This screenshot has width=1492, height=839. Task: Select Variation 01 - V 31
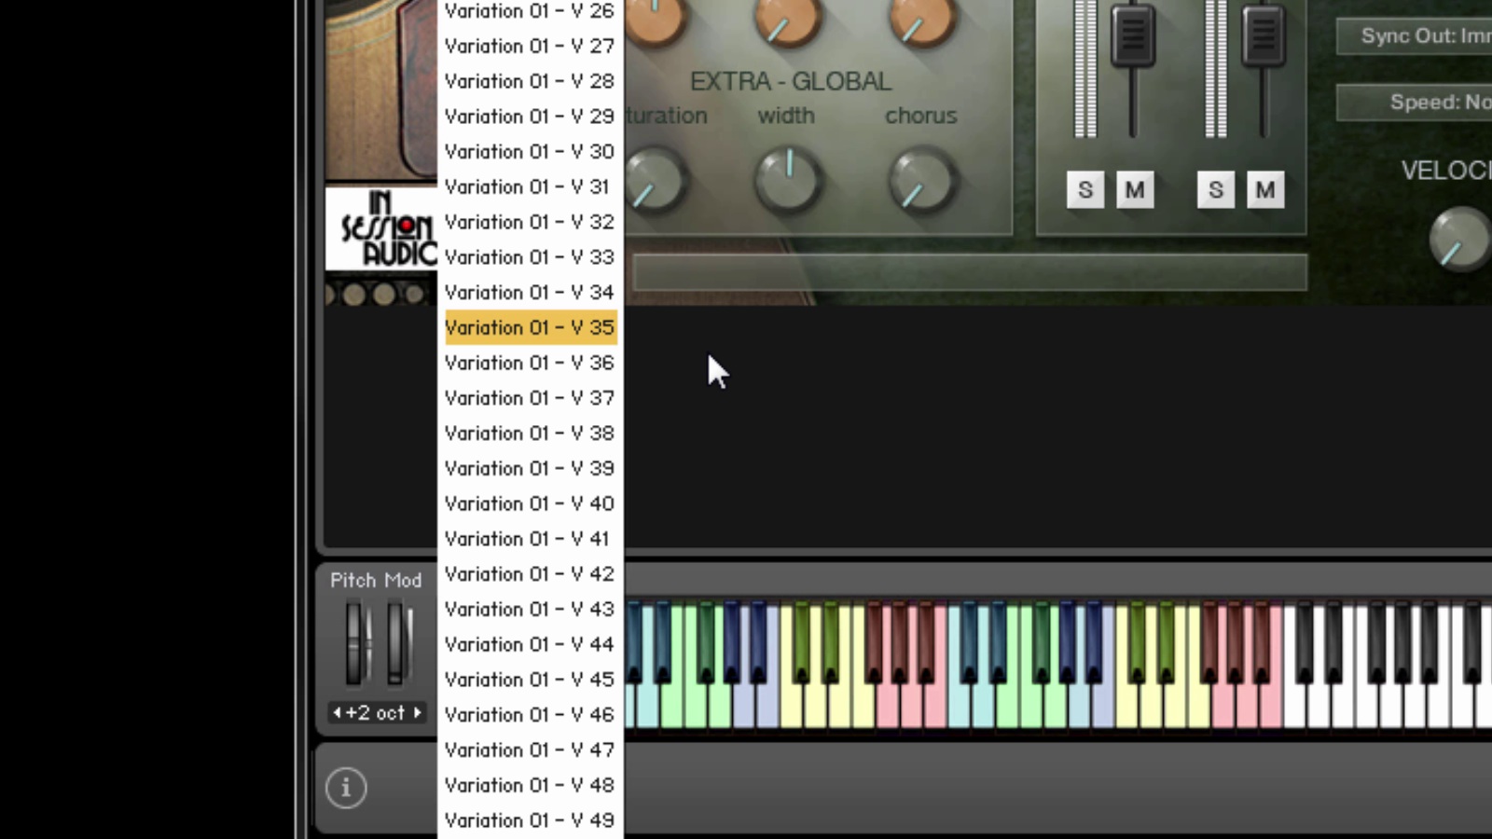530,186
